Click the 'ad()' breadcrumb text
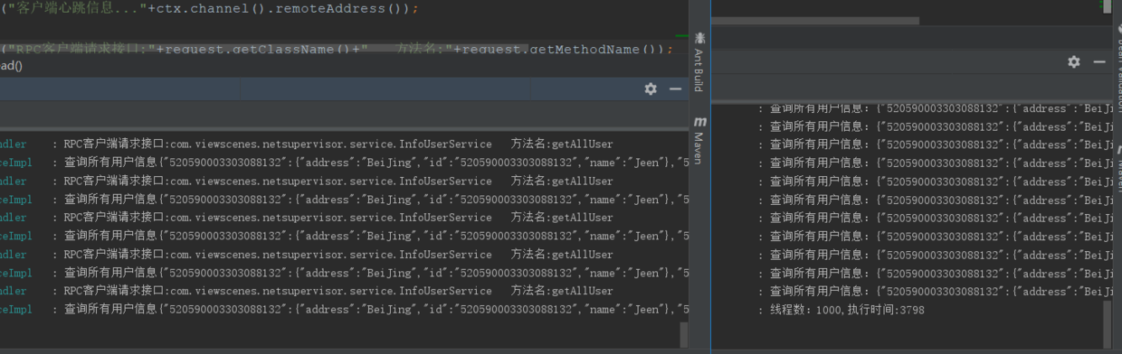The height and width of the screenshot is (354, 1122). coord(11,66)
